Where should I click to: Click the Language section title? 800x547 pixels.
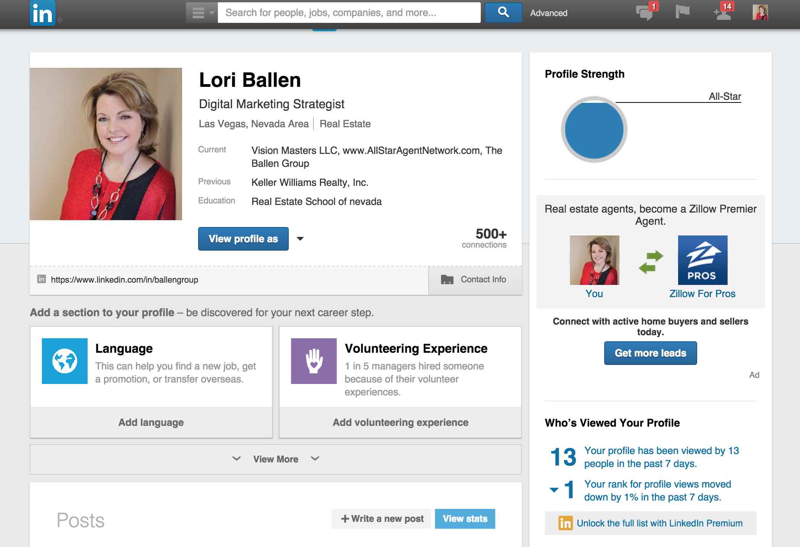124,349
